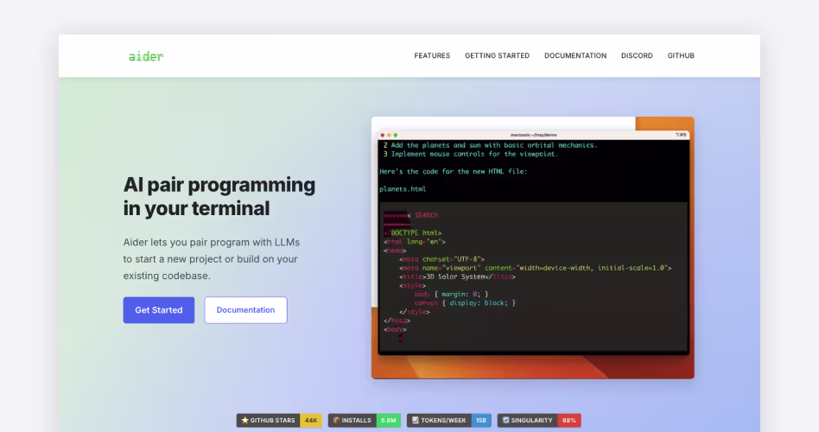The height and width of the screenshot is (432, 819).
Task: Click the Installs 6.8M badge
Action: pyautogui.click(x=364, y=420)
